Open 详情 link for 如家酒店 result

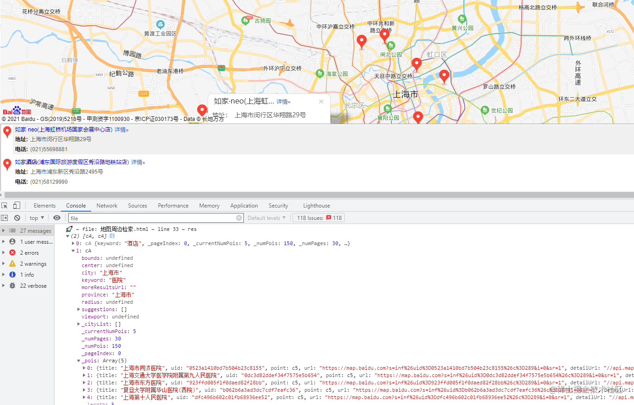click(138, 162)
